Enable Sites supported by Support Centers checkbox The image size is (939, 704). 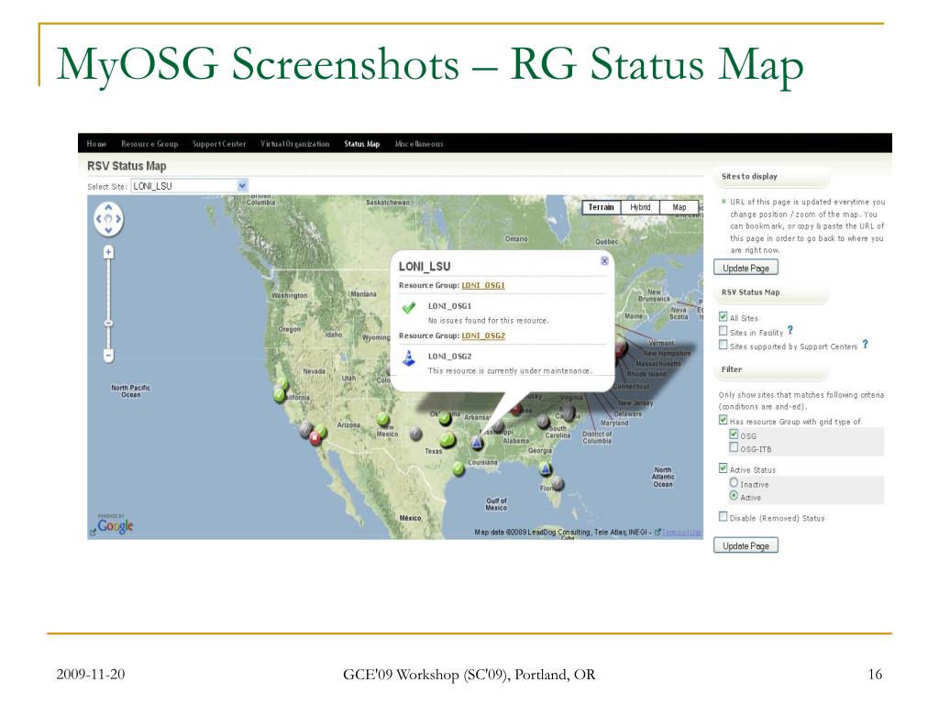click(x=723, y=345)
